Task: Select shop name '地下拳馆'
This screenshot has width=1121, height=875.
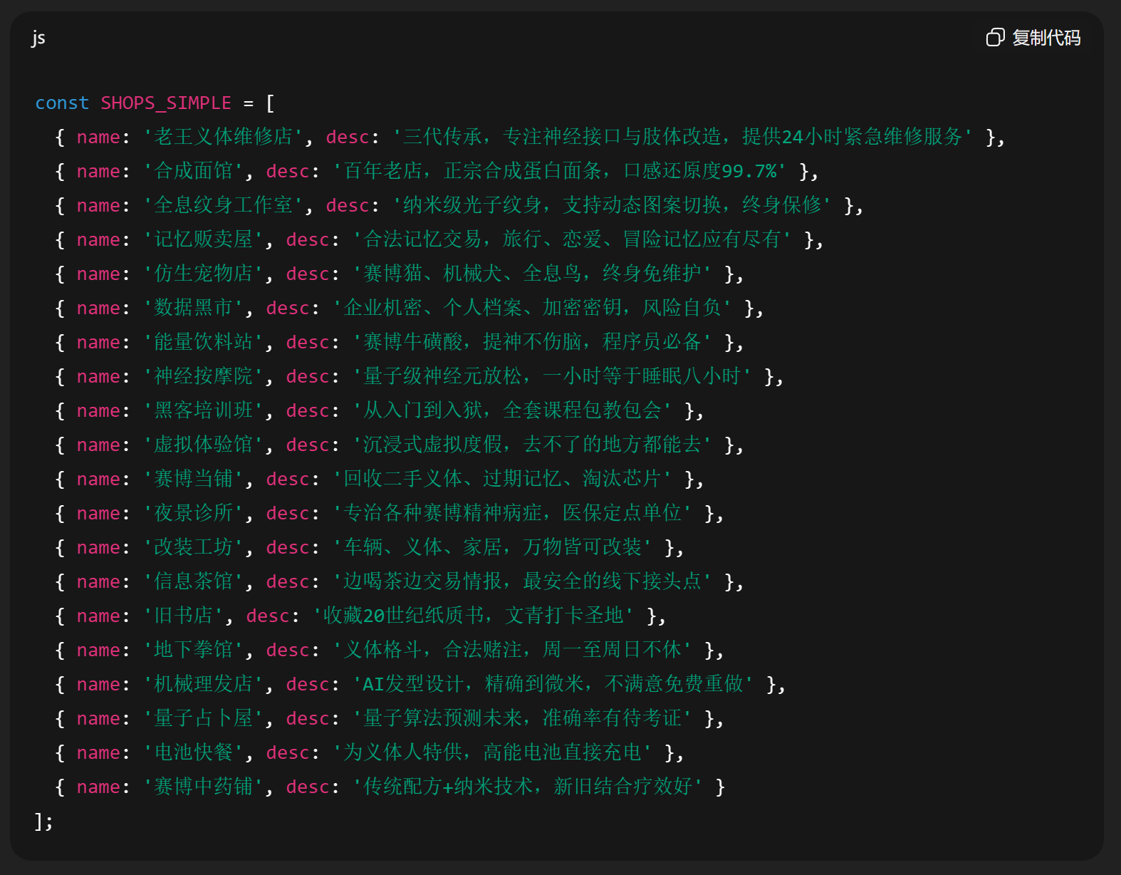Action: pyautogui.click(x=194, y=650)
